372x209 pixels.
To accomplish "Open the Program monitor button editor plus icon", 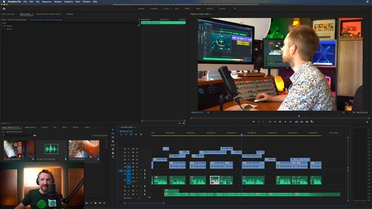I will (x=367, y=122).
